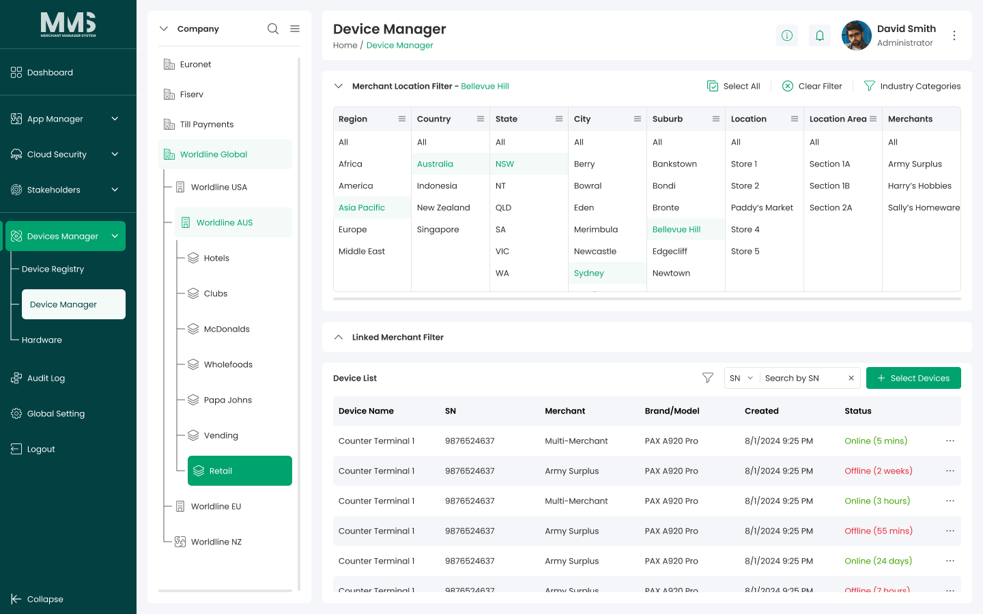The width and height of the screenshot is (983, 614).
Task: Open Industry Categories filter
Action: pos(912,86)
